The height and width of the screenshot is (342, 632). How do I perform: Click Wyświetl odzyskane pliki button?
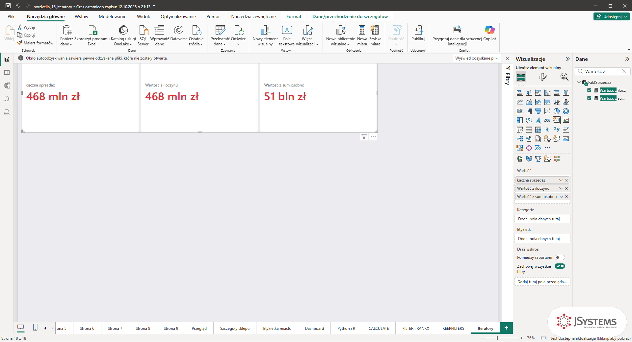477,58
